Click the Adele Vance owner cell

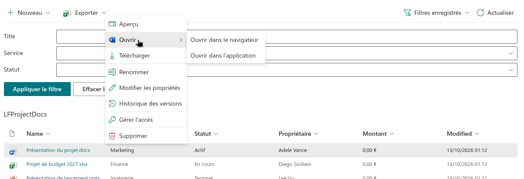(x=293, y=150)
